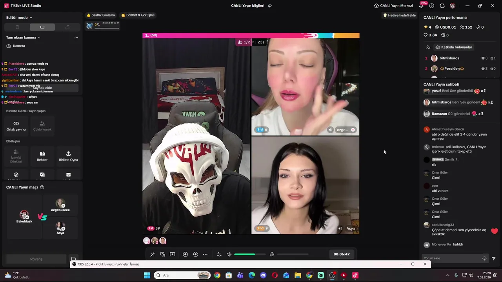This screenshot has height=282, width=502.
Task: Open the viewer ranking icon left of Katkıda bulunanlar
Action: click(x=428, y=47)
